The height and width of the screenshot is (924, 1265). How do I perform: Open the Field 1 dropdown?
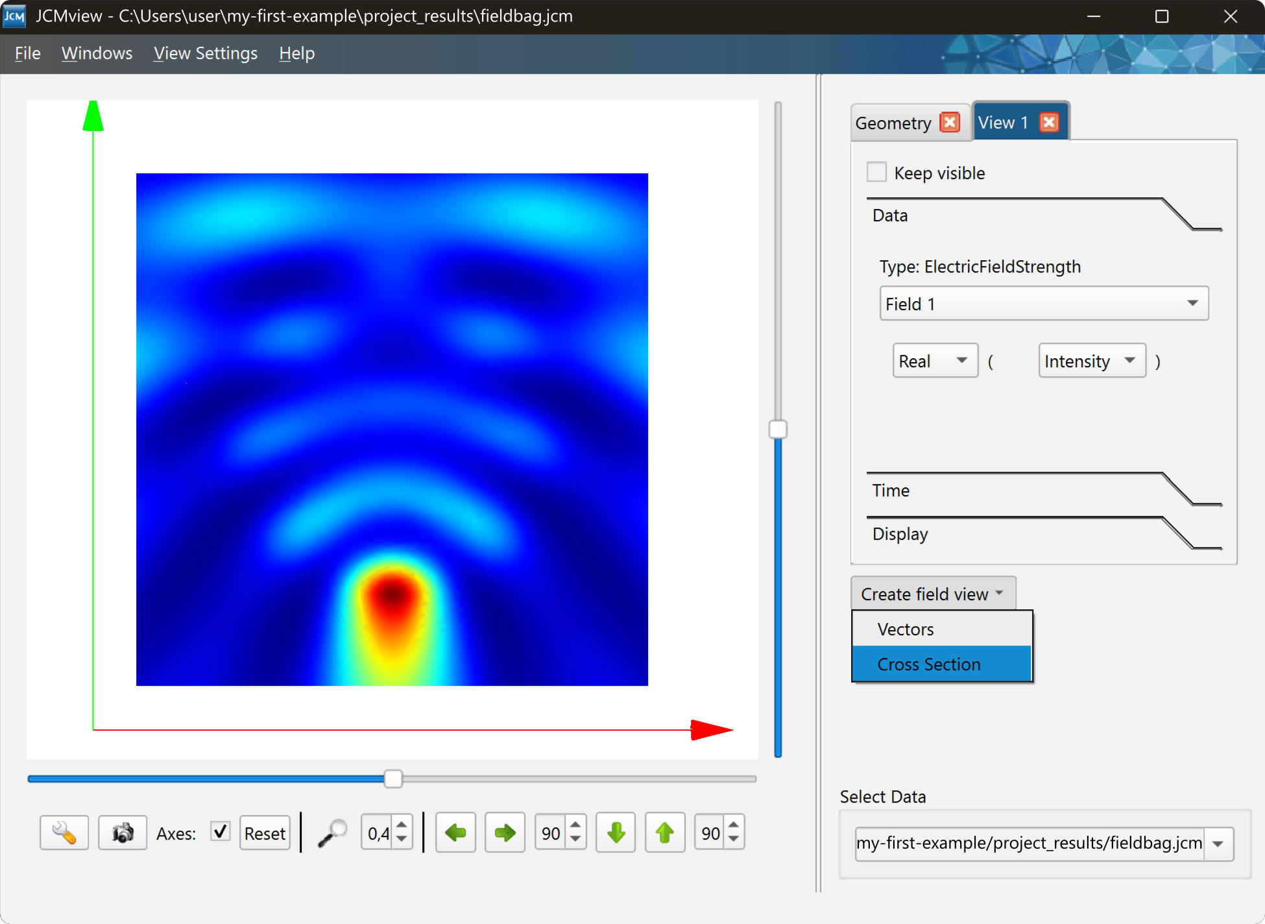[x=1044, y=304]
